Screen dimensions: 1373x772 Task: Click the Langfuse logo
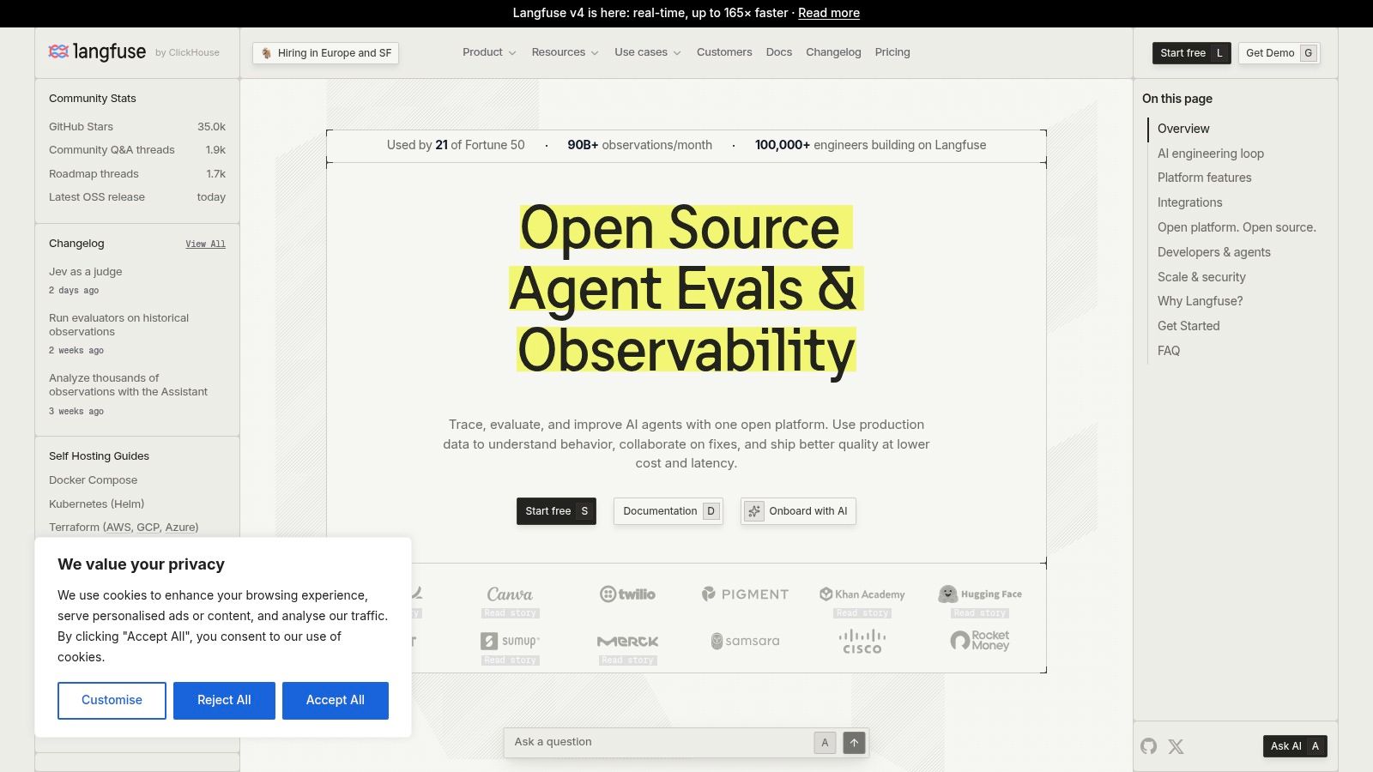click(97, 52)
